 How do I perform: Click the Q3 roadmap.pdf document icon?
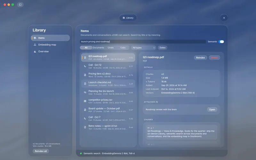(x=85, y=58)
